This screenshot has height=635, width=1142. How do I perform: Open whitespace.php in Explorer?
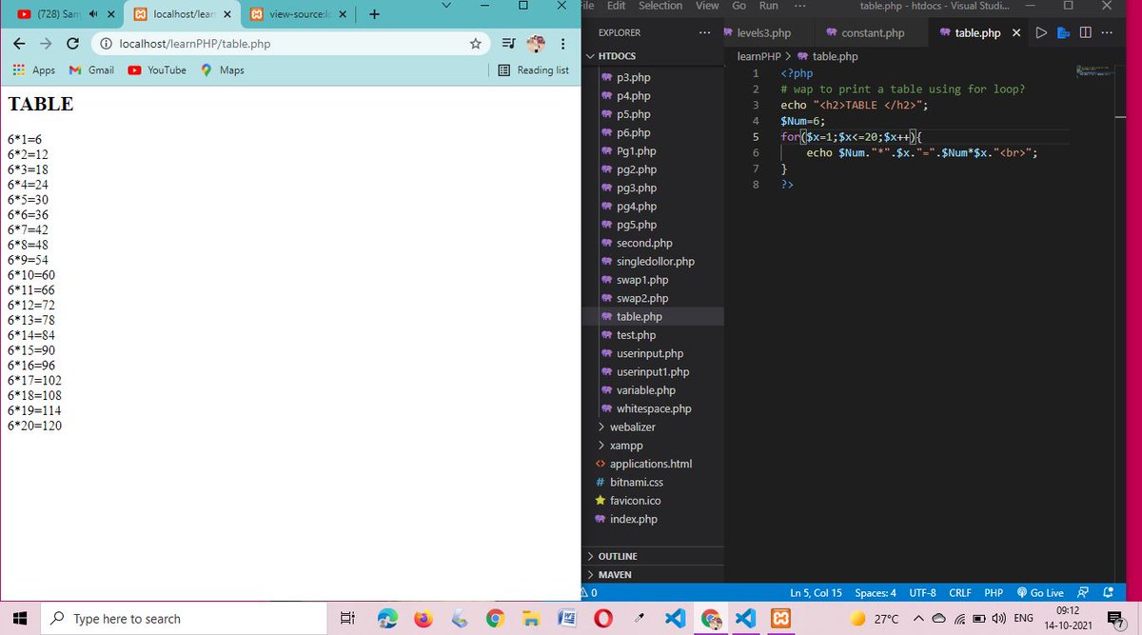pyautogui.click(x=653, y=408)
